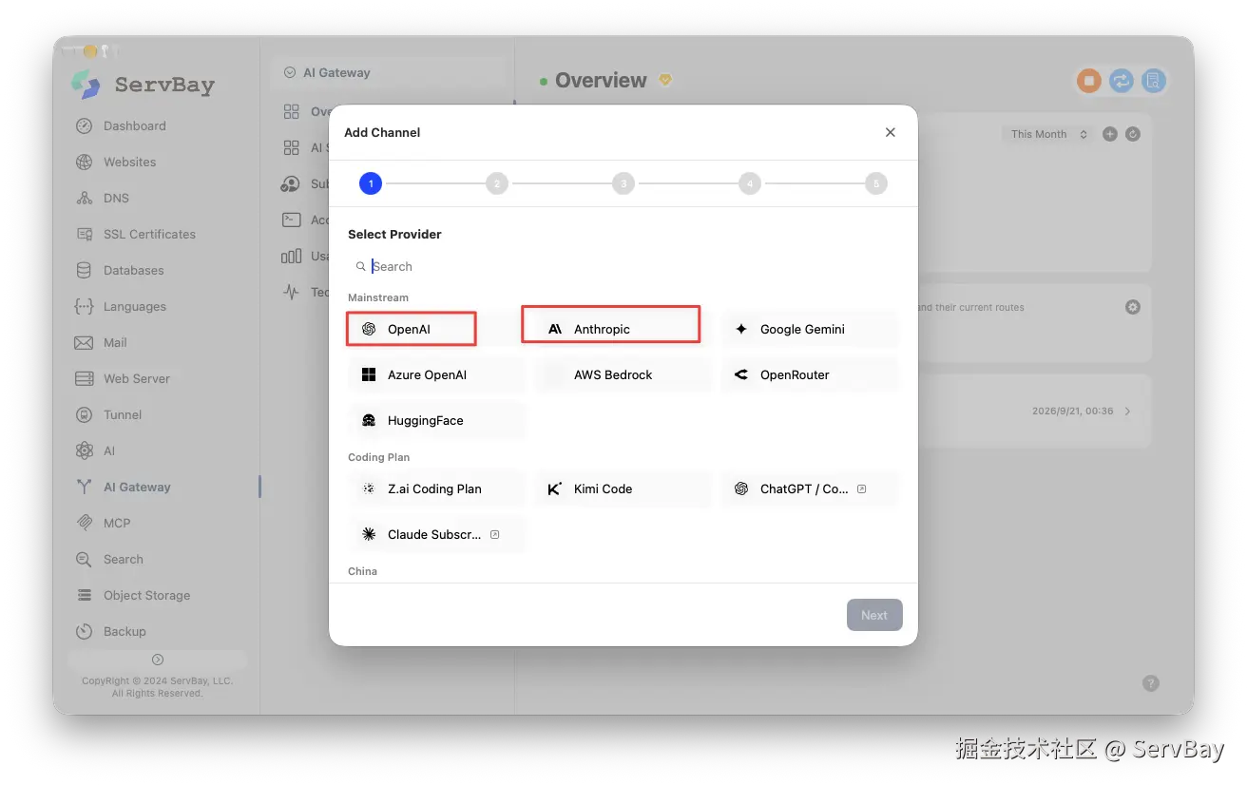Click the Coding Plan section label
Screen dimensions: 1247x785
tap(378, 457)
